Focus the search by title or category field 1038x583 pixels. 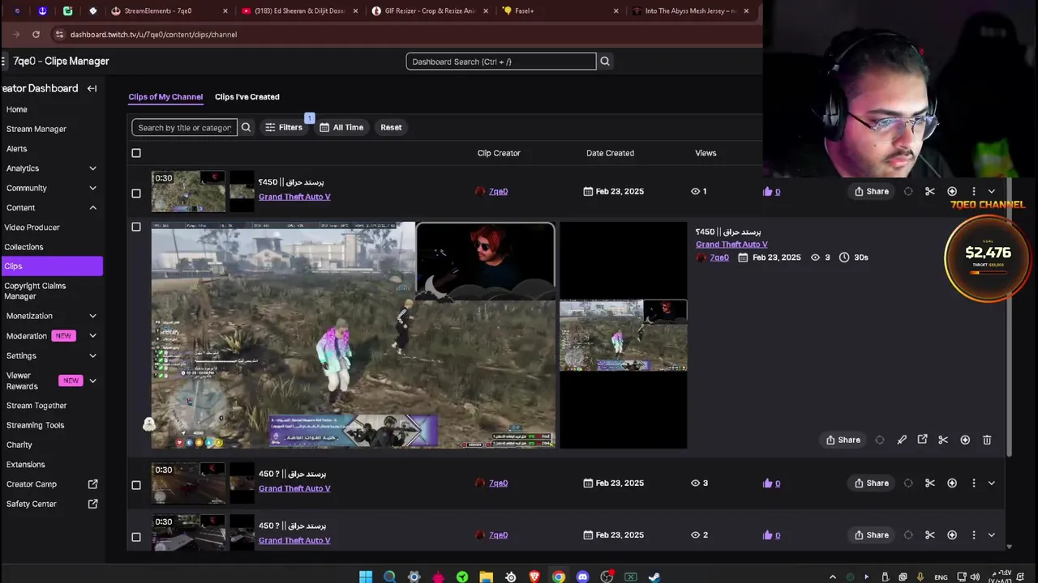click(184, 127)
